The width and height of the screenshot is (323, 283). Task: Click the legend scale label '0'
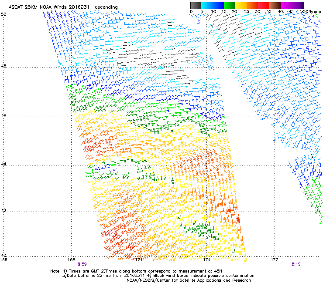point(191,12)
